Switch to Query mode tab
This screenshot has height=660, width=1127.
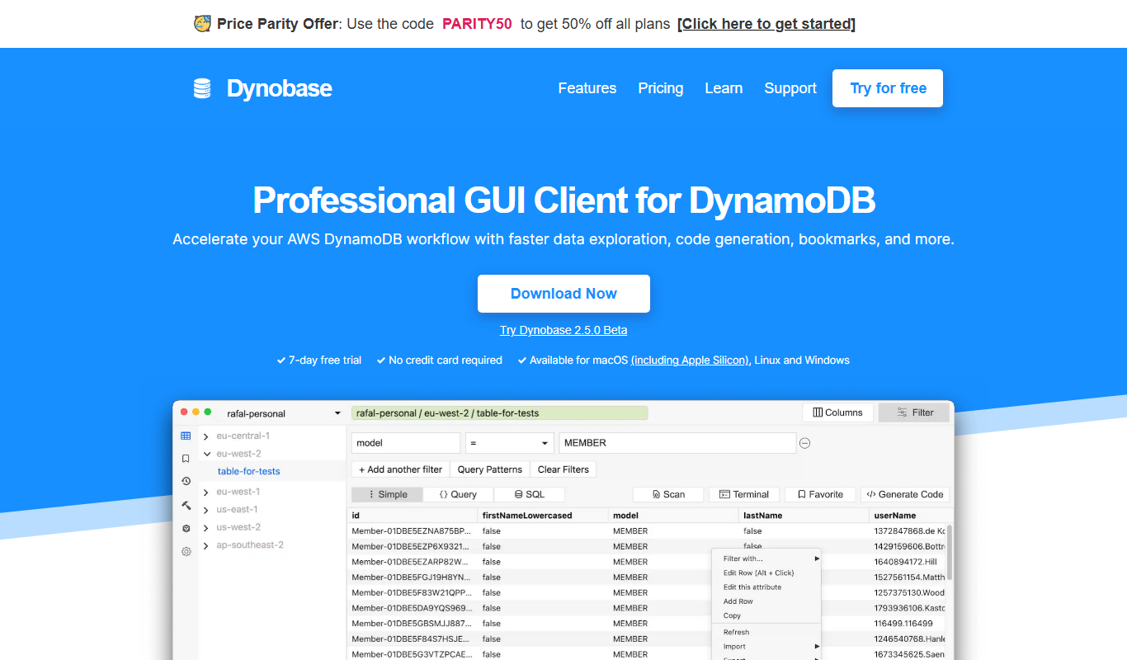click(458, 494)
